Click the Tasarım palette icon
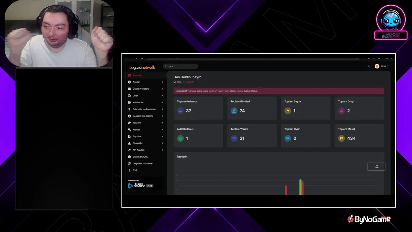The width and height of the screenshot is (412, 232). tap(129, 123)
